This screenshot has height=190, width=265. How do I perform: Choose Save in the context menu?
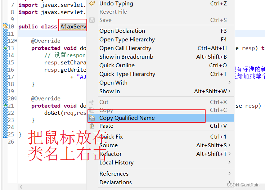tap(161, 20)
